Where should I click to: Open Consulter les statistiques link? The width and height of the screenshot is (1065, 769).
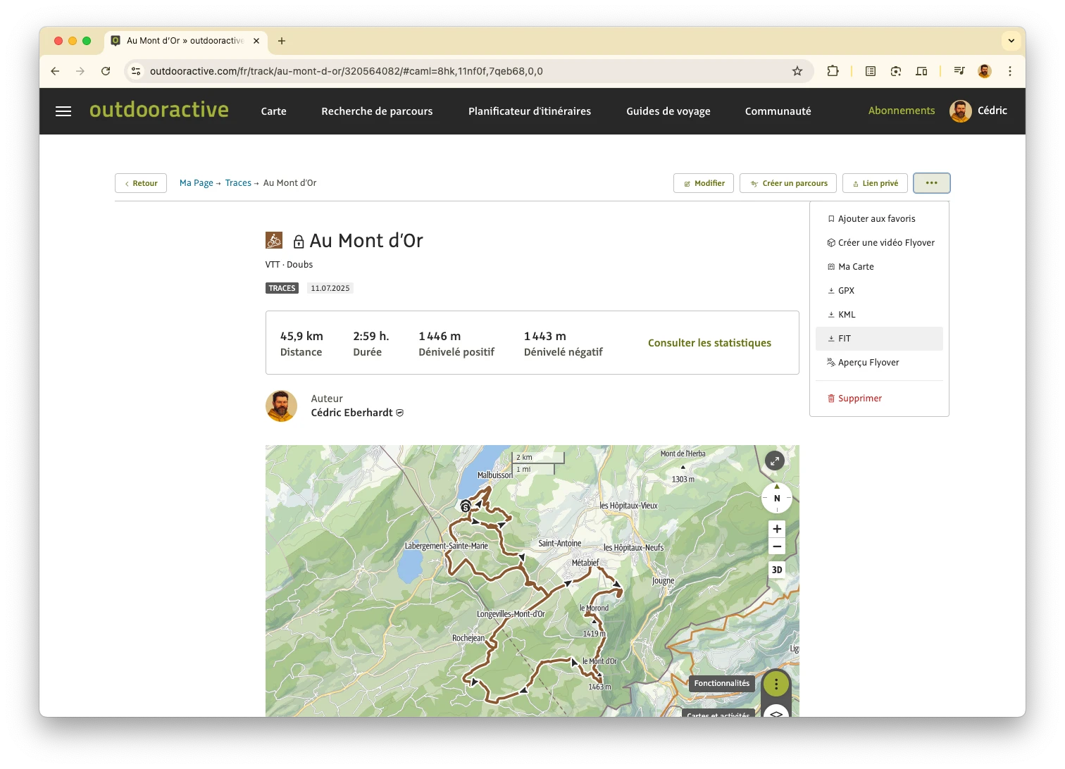coord(709,343)
